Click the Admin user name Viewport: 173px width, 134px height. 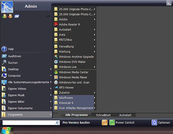click(x=31, y=6)
